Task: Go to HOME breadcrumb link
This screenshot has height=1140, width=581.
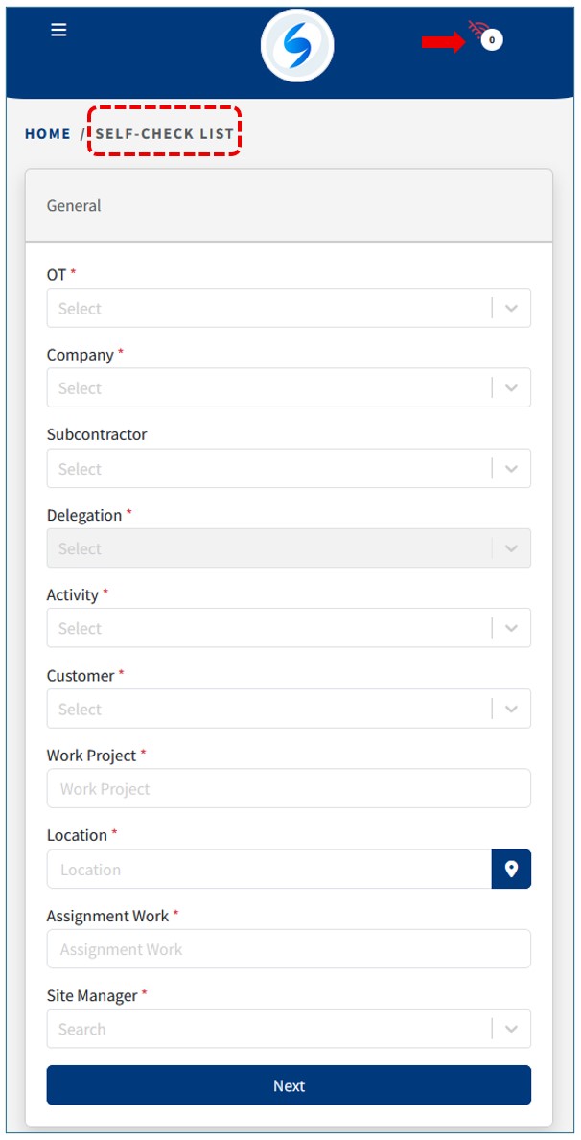Action: pos(48,134)
